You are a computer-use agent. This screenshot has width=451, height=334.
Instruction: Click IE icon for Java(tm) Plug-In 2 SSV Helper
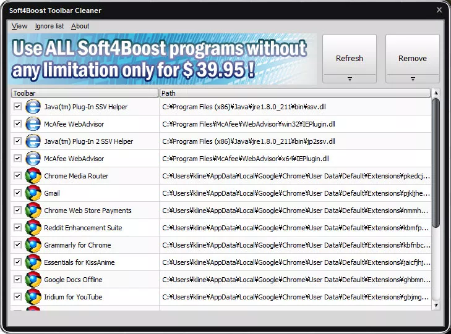tap(33, 141)
